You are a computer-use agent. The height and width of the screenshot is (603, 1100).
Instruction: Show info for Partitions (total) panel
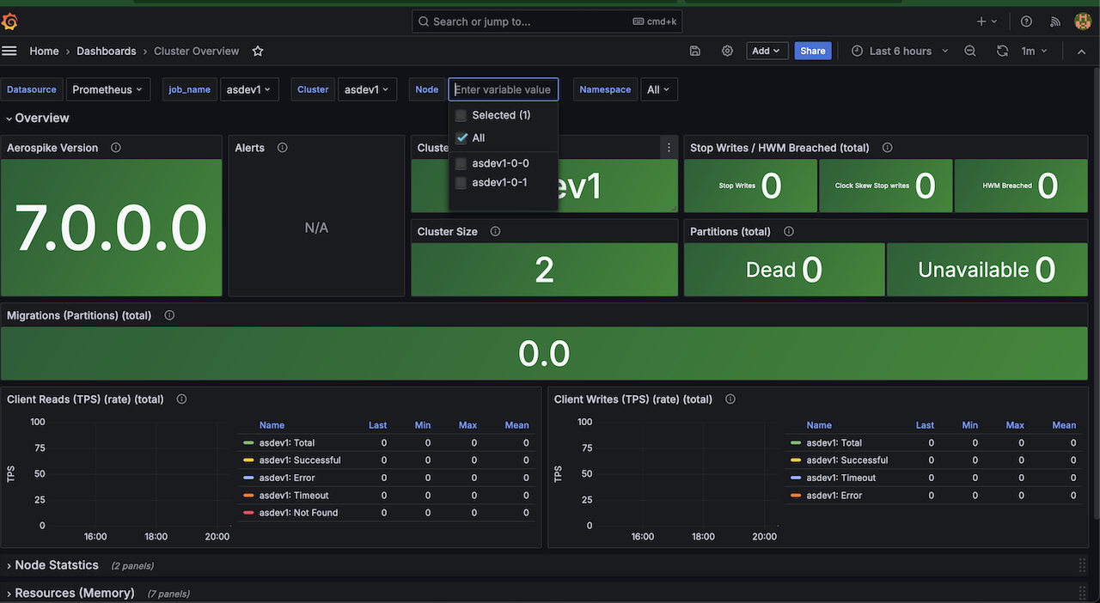(789, 231)
